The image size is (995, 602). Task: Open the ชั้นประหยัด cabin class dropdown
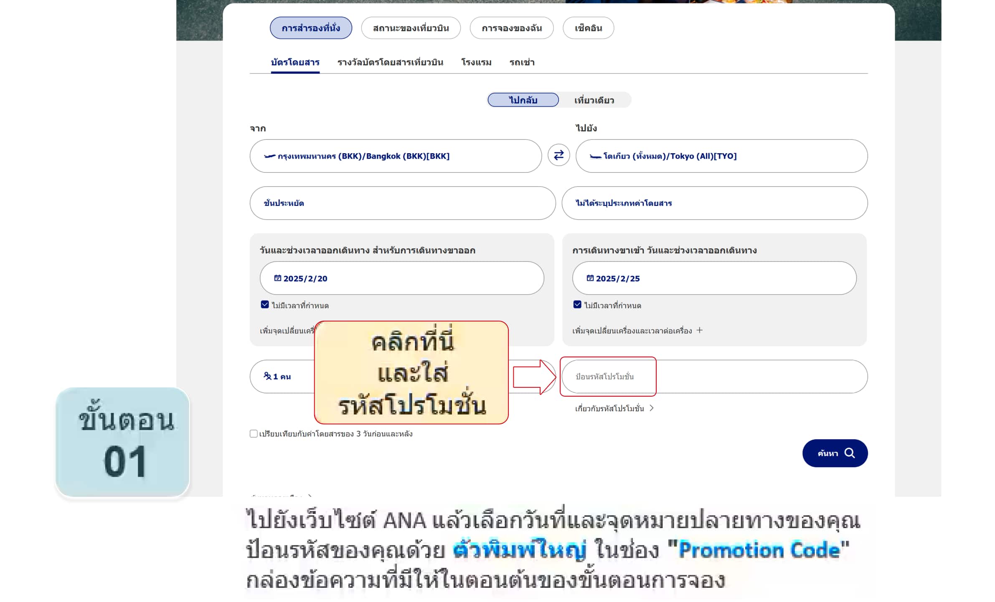coord(403,203)
